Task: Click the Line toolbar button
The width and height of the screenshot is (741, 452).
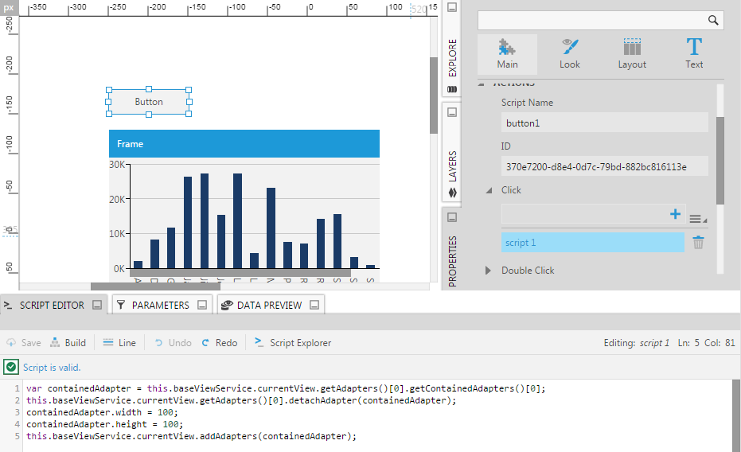Action: [119, 343]
